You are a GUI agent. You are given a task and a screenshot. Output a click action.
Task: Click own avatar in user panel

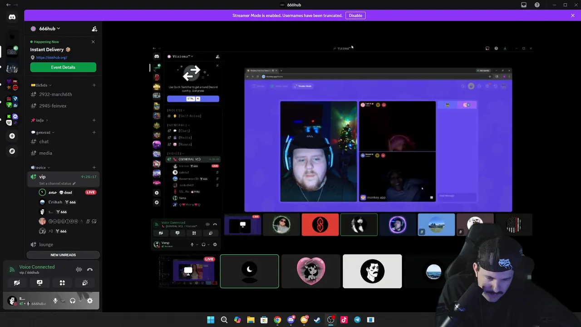click(x=12, y=301)
